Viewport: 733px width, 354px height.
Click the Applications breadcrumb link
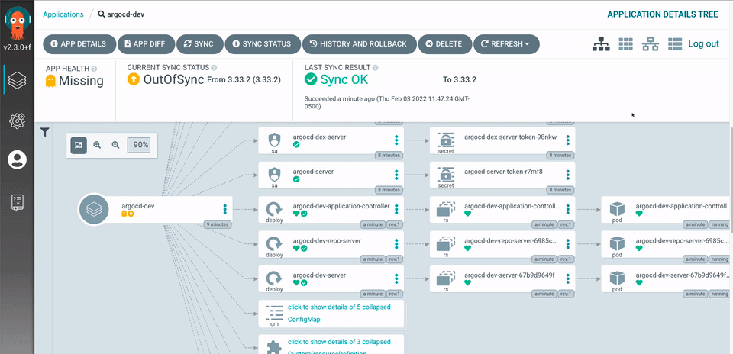coord(63,14)
